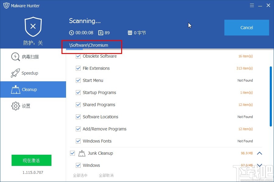
Task: Cancel the running scan
Action: click(247, 27)
